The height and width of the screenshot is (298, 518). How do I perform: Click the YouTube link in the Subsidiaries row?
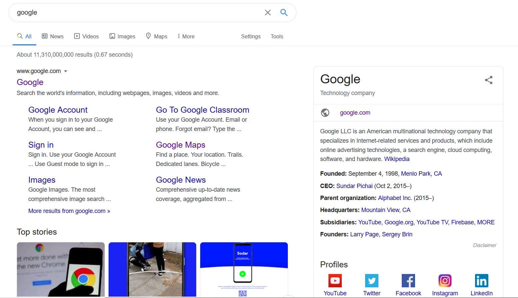[370, 222]
